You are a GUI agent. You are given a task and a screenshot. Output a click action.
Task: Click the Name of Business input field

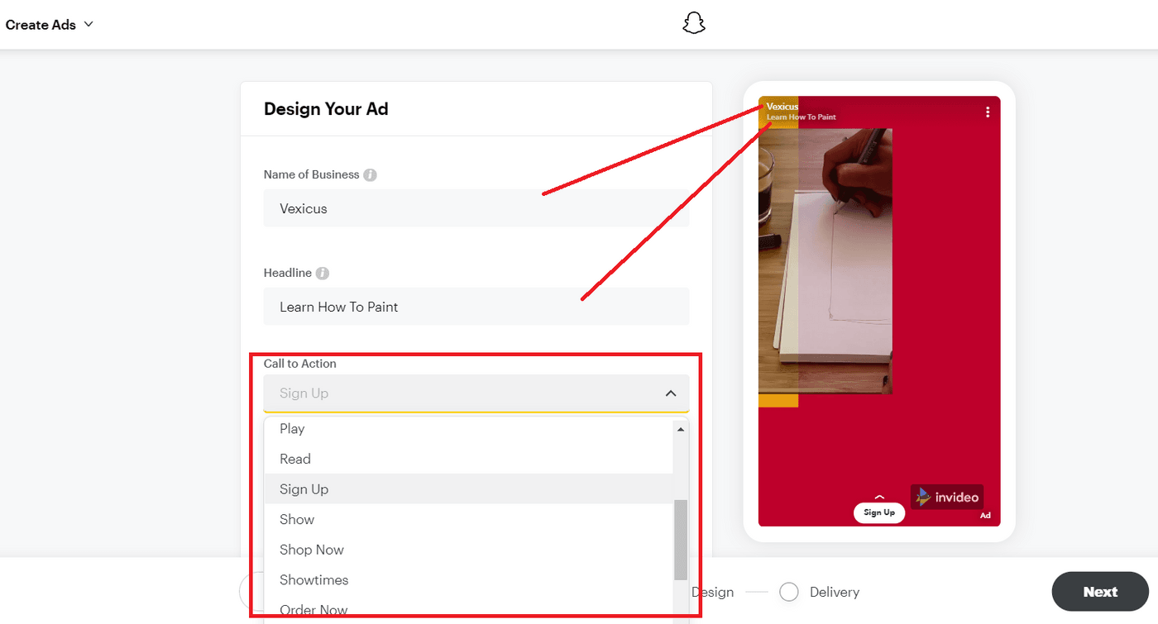(x=476, y=208)
